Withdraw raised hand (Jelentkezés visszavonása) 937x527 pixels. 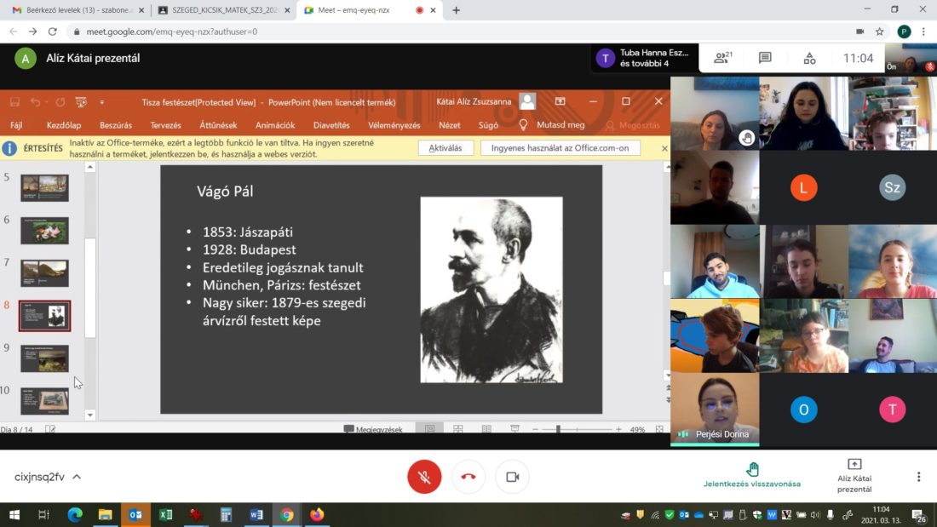[x=752, y=476]
